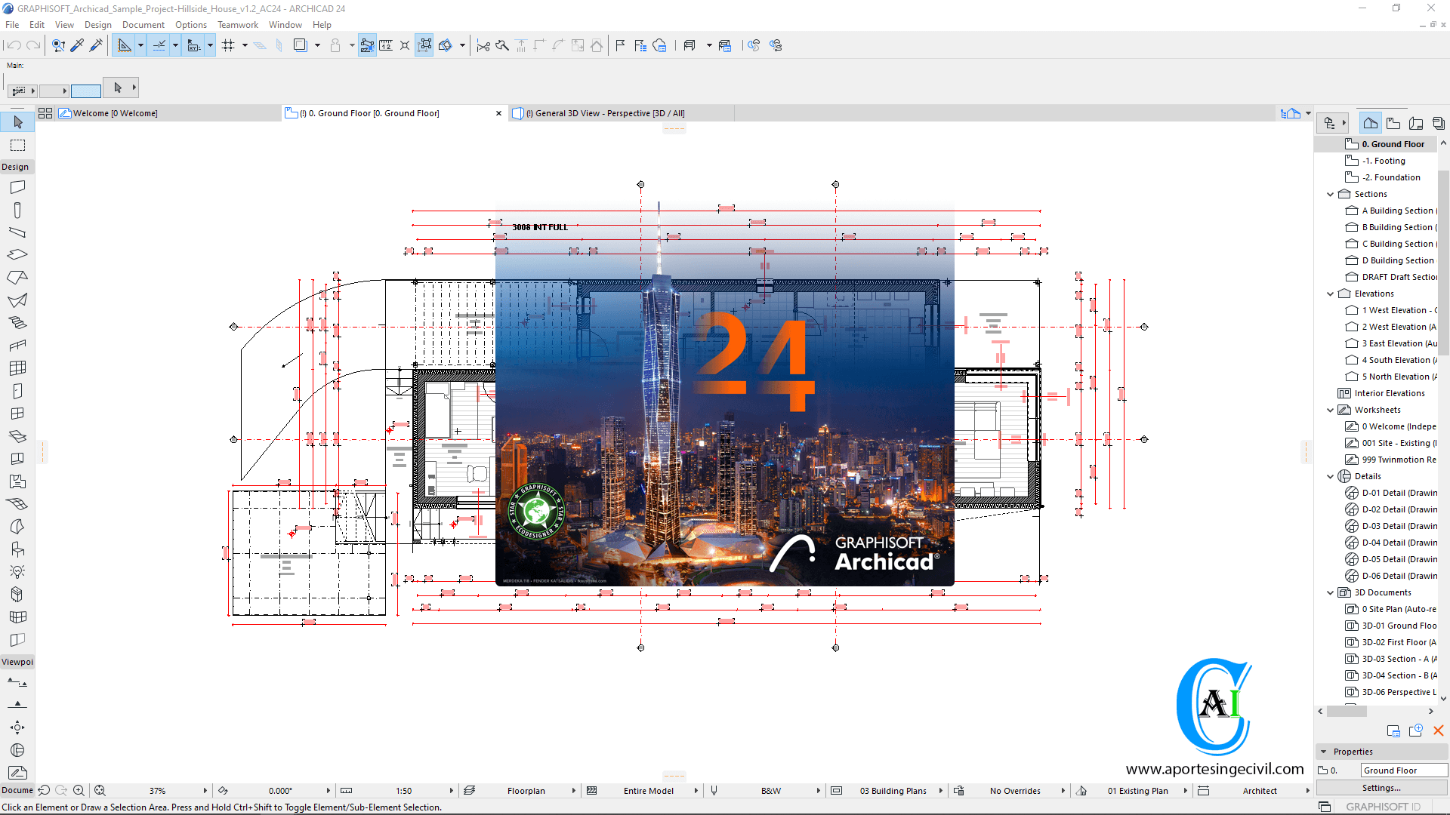1450x815 pixels.
Task: Select the Marquee tool in the toolbox
Action: point(18,145)
